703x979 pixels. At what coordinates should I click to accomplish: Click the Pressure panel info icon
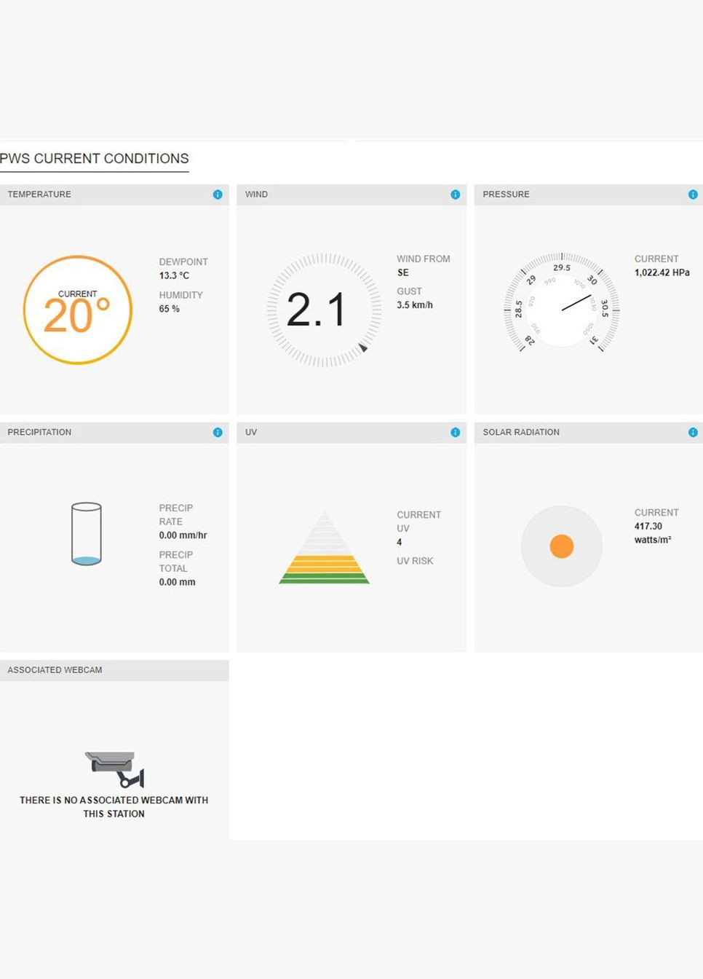(693, 194)
